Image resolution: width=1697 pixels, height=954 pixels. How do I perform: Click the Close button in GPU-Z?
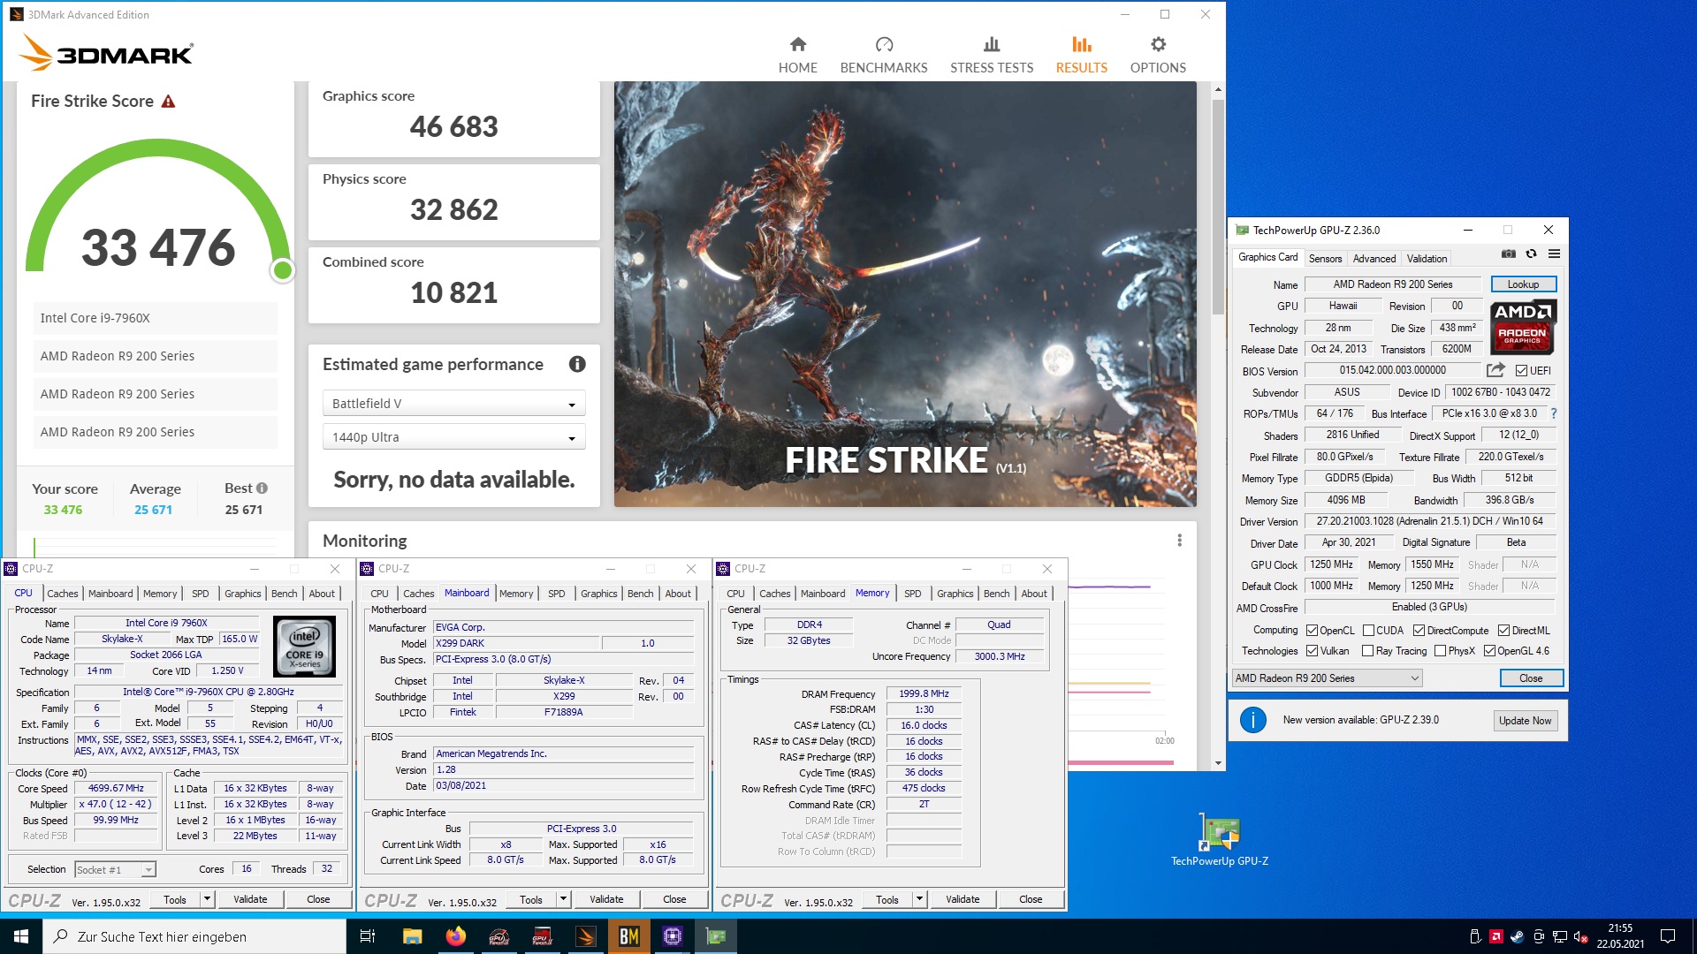click(1531, 678)
